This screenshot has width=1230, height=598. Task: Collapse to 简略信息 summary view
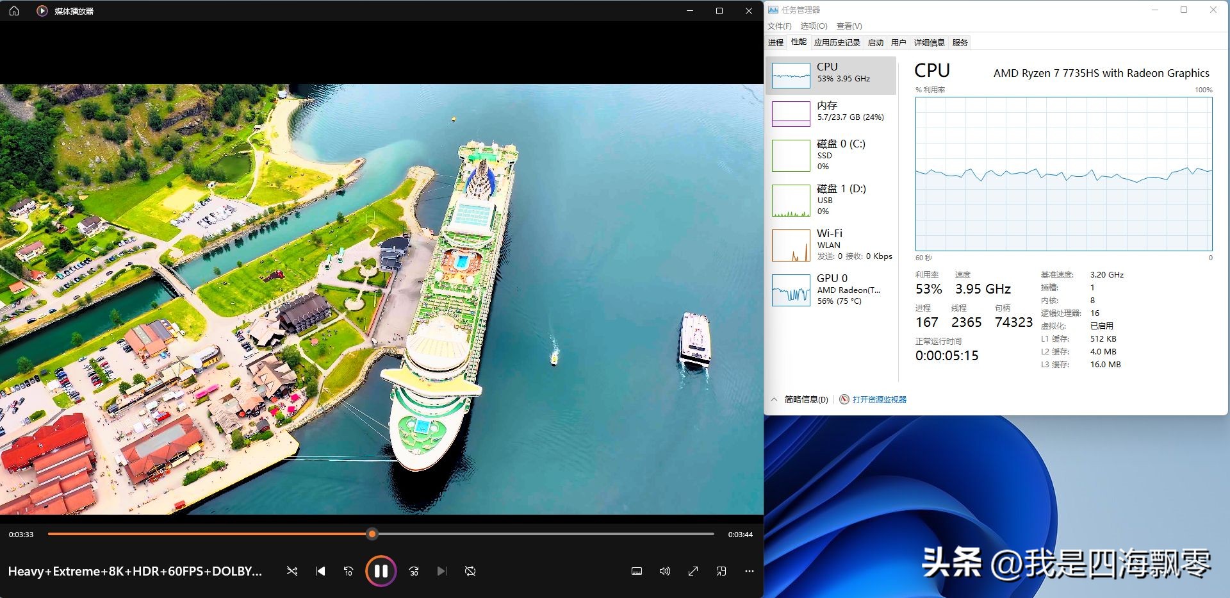[x=800, y=399]
